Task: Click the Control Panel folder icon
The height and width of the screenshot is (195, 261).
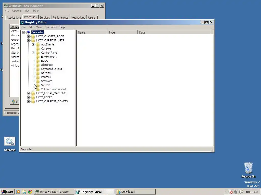Action: (38, 53)
